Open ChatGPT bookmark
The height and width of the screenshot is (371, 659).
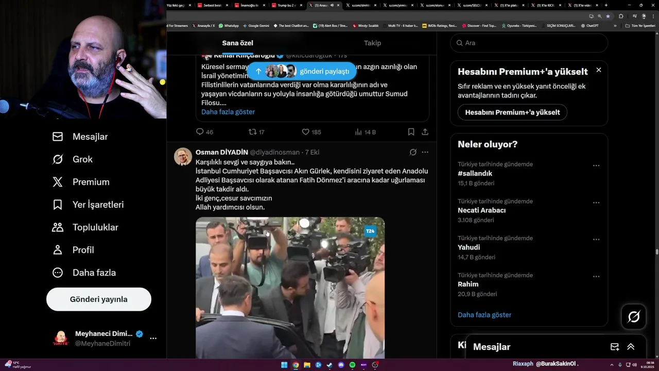(589, 25)
